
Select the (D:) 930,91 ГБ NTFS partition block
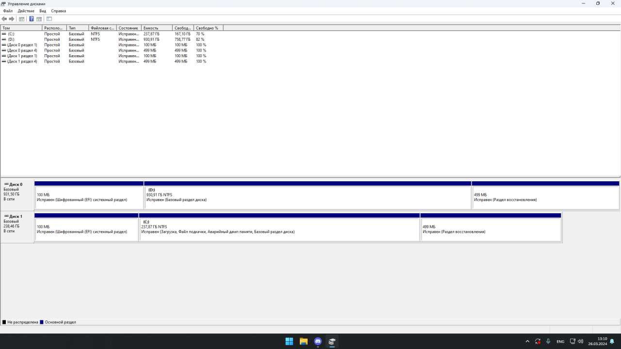coord(308,195)
